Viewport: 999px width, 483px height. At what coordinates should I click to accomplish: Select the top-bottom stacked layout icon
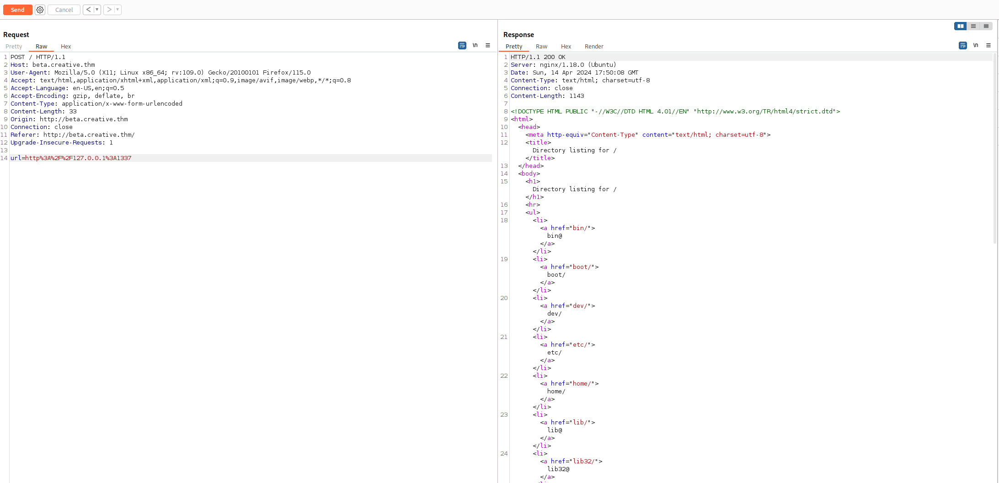click(x=973, y=26)
